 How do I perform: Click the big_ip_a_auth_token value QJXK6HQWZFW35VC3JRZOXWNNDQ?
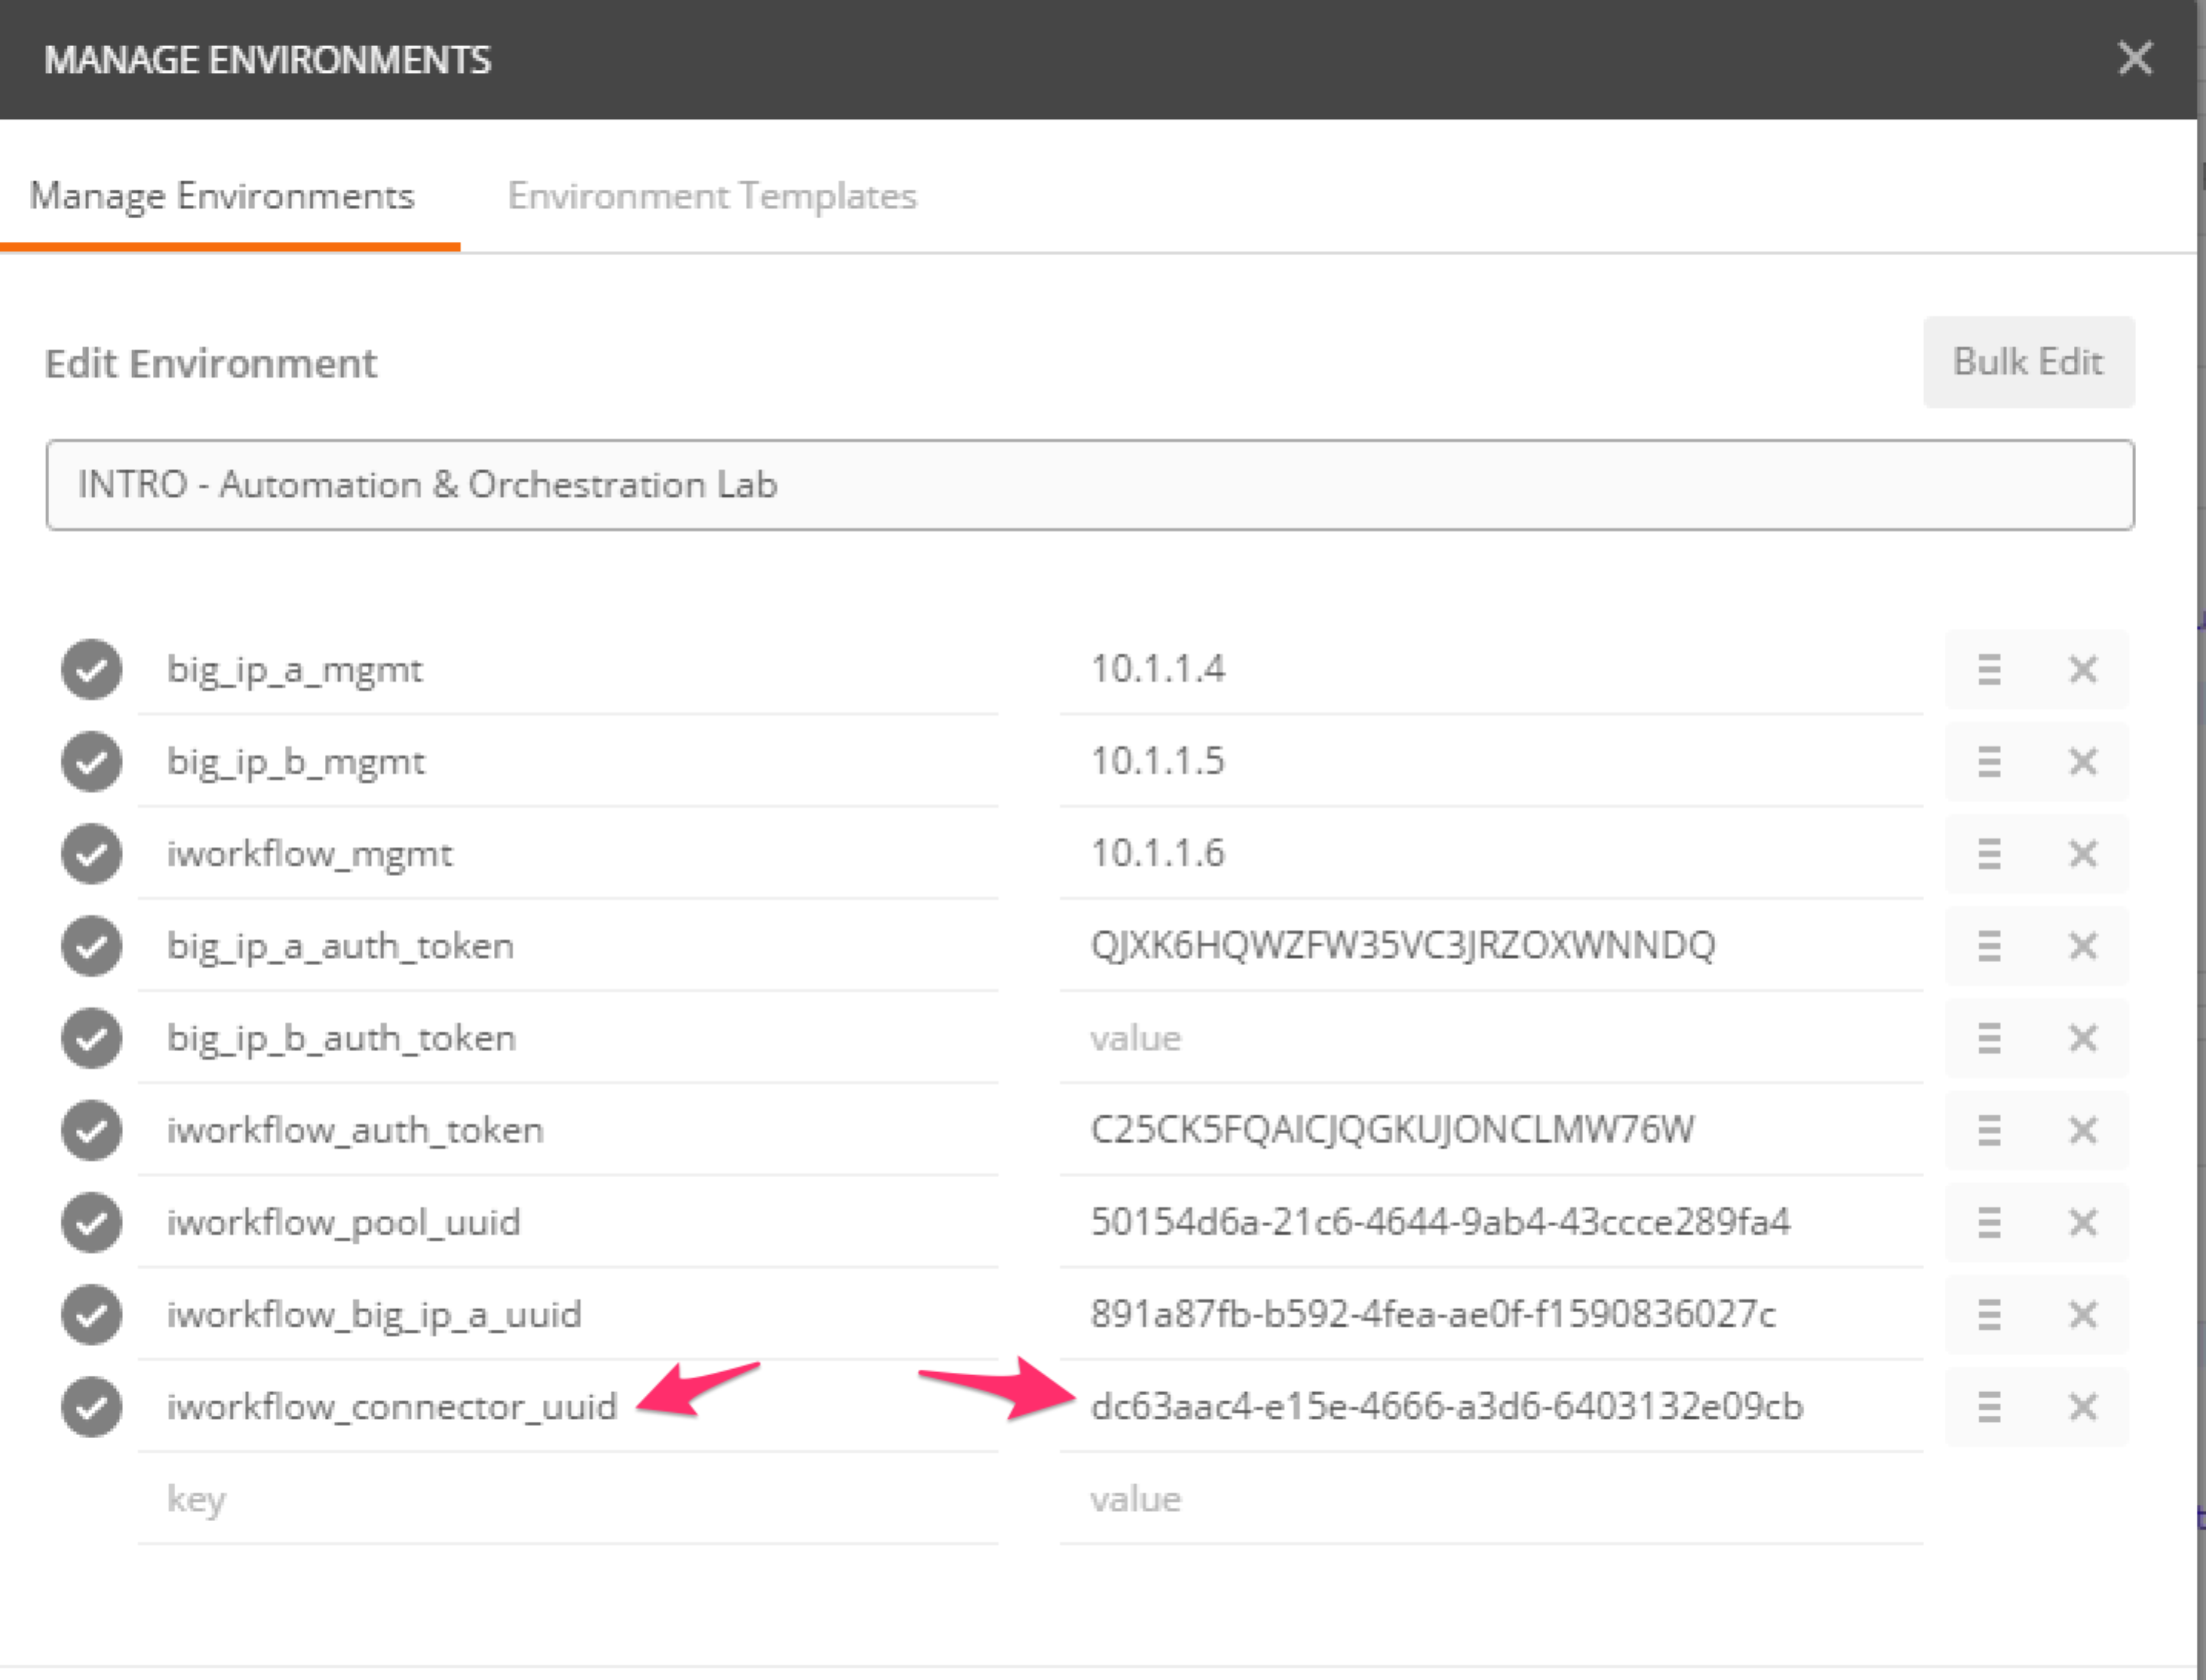1491,945
